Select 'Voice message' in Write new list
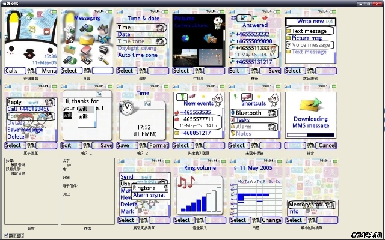The image size is (385, 240). pyautogui.click(x=310, y=45)
